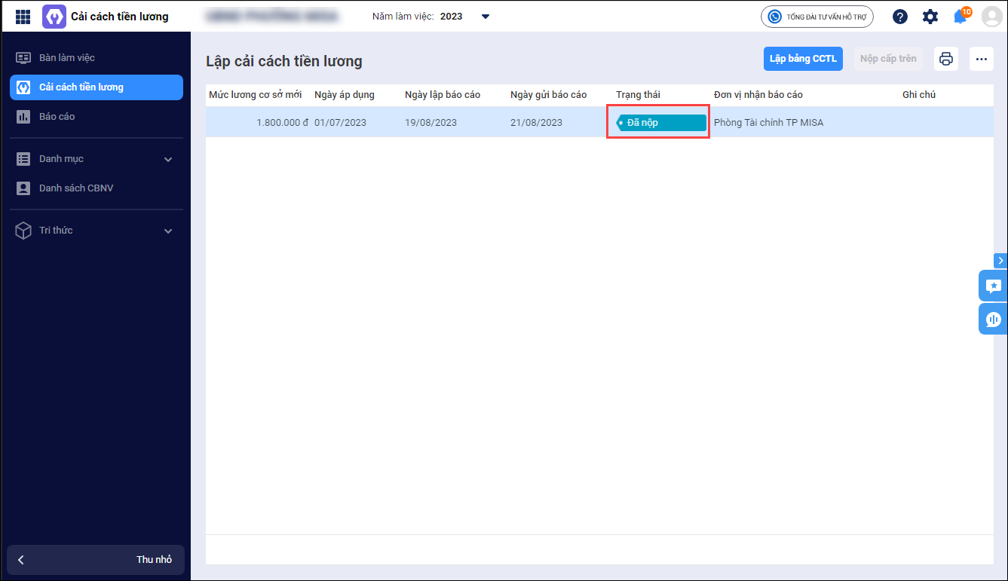Viewport: 1008px width, 581px height.
Task: Expand the right side panel arrow
Action: click(x=1000, y=261)
